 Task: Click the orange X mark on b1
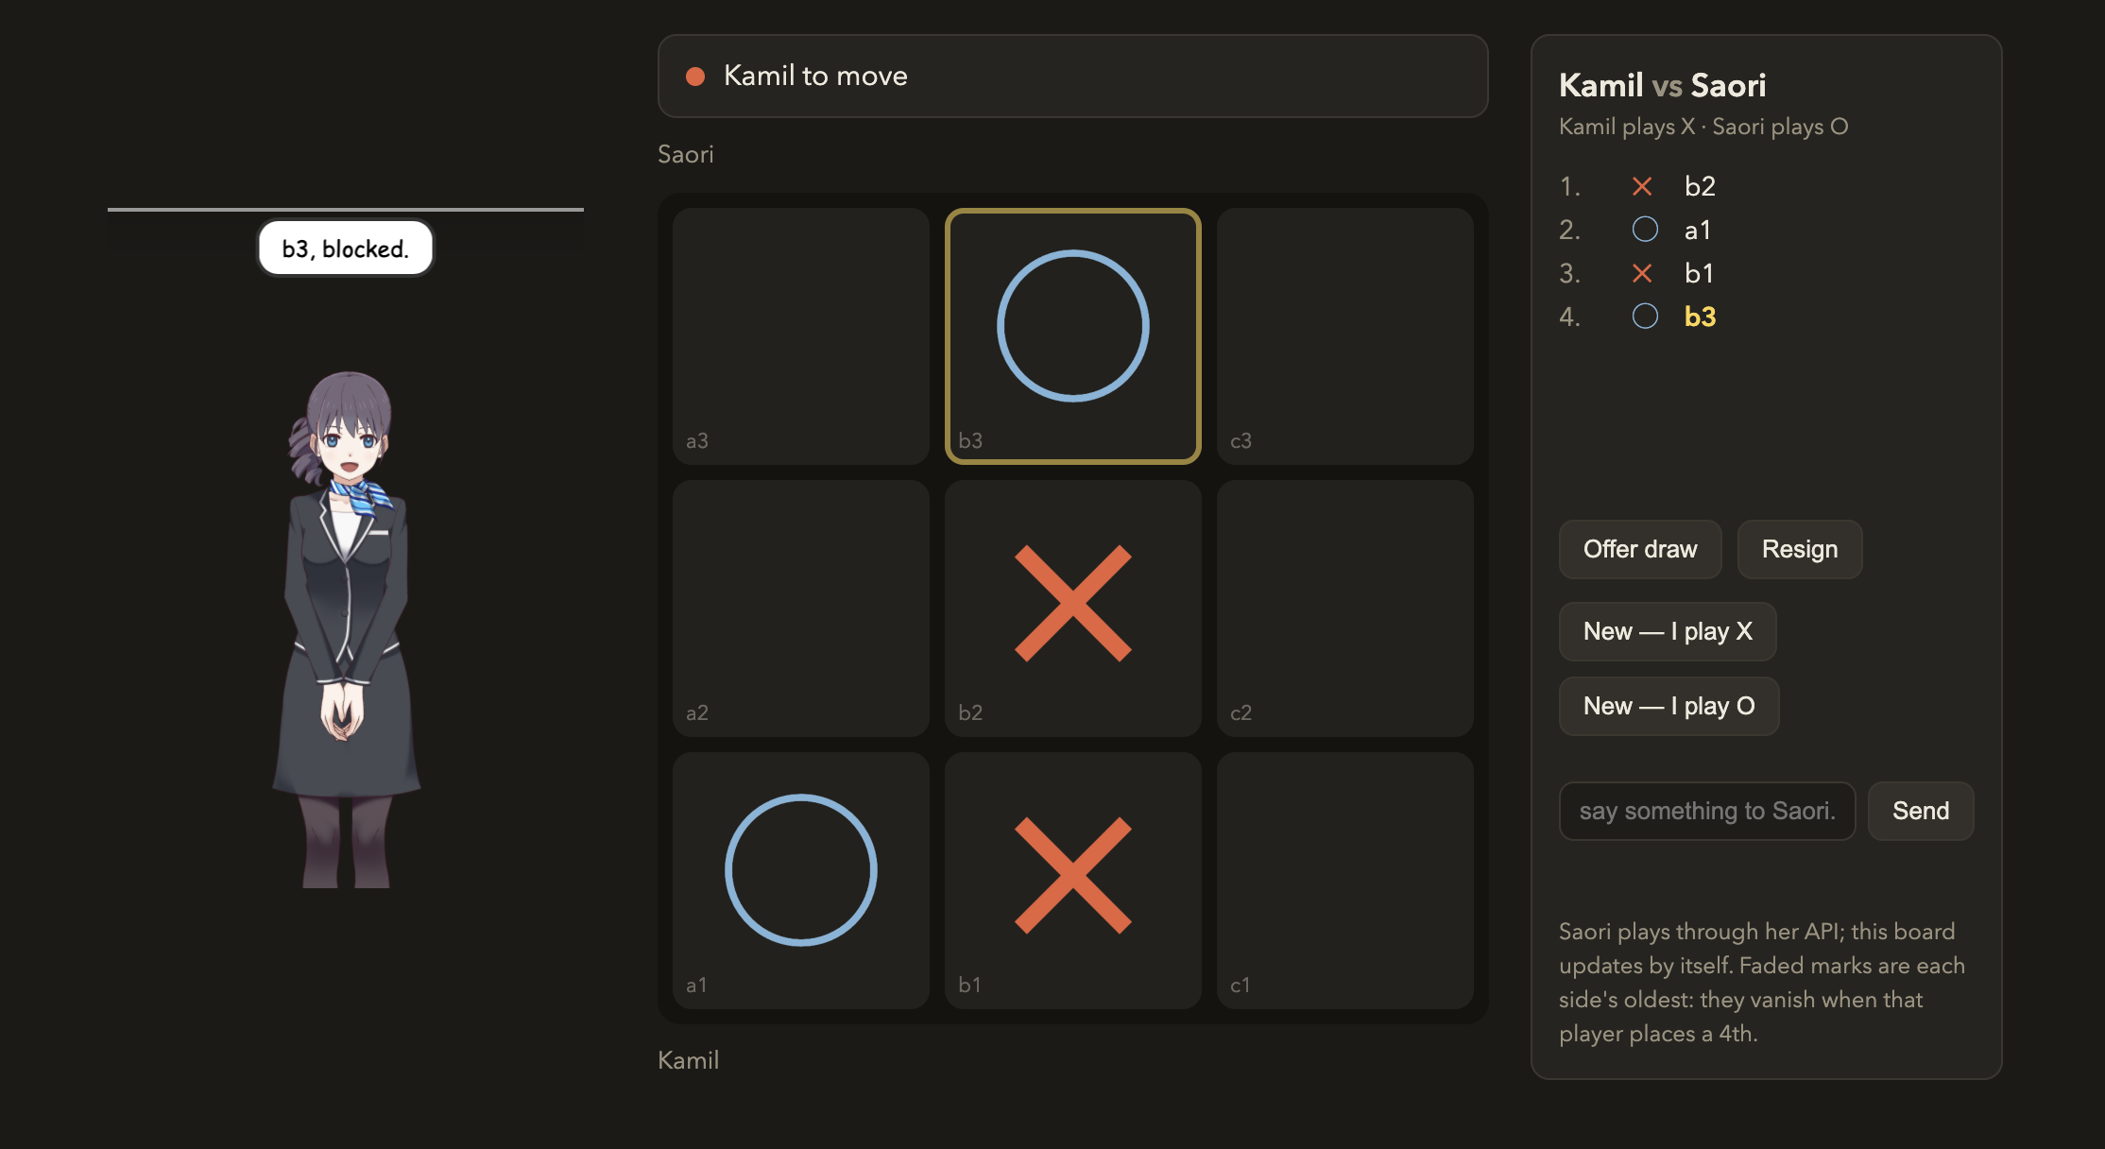[x=1073, y=875]
